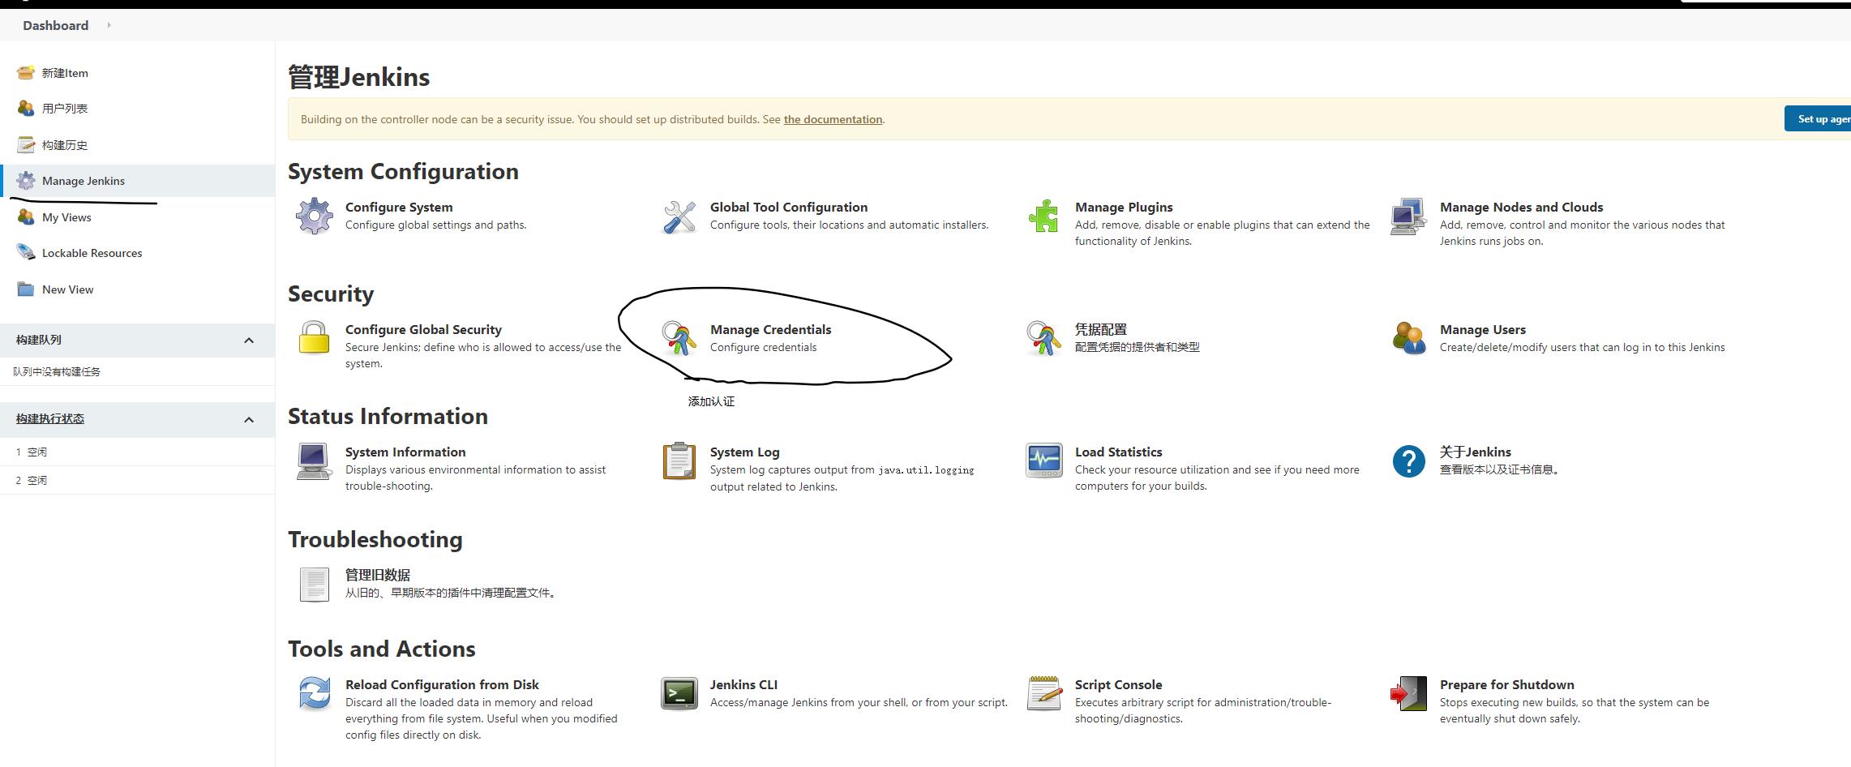The width and height of the screenshot is (1851, 767).
Task: Open the Manage Users link
Action: click(1483, 330)
